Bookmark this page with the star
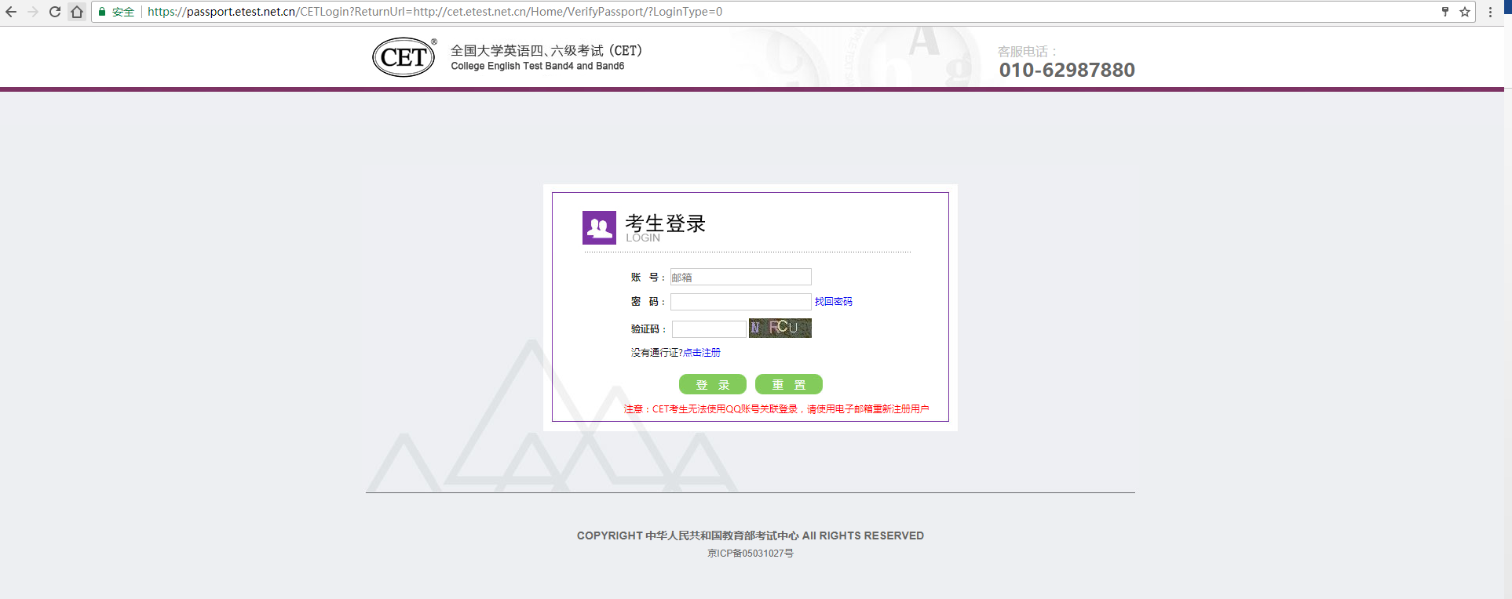 1464,12
